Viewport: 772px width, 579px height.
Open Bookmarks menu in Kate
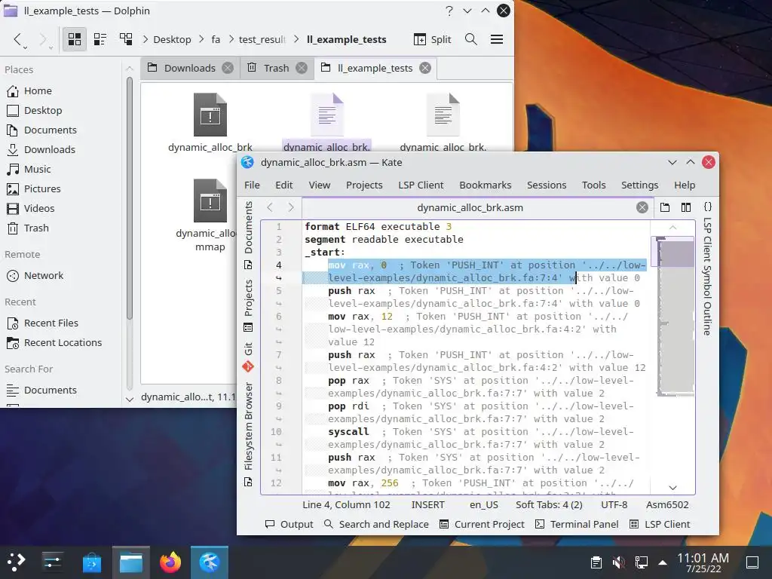(486, 185)
